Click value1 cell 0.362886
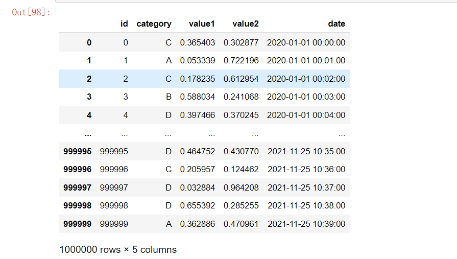The width and height of the screenshot is (457, 259). (x=197, y=224)
